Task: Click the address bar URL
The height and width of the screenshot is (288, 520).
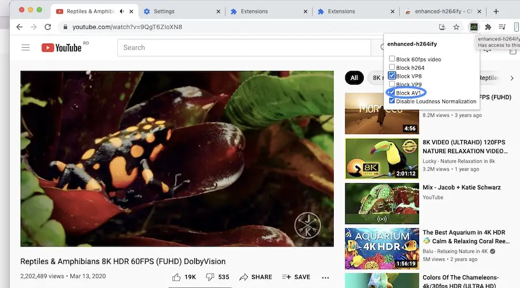Action: (x=127, y=27)
